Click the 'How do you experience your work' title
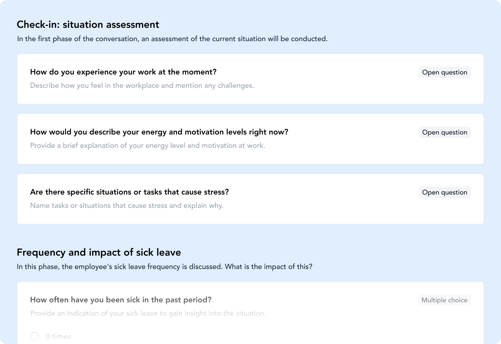The image size is (501, 344). 123,72
